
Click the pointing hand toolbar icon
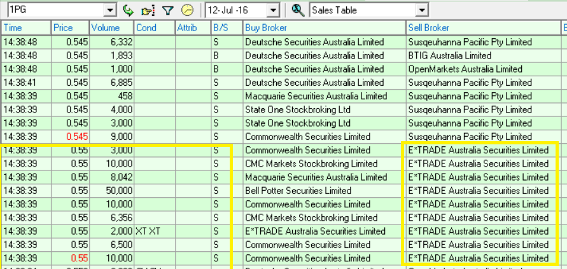[148, 10]
